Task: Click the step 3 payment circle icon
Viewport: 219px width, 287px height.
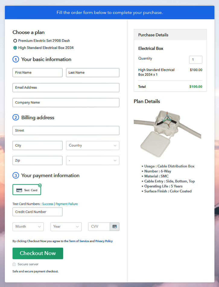Action: 16,176
